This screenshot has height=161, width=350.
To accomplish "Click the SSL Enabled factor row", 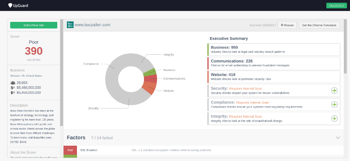I will point(203,150).
